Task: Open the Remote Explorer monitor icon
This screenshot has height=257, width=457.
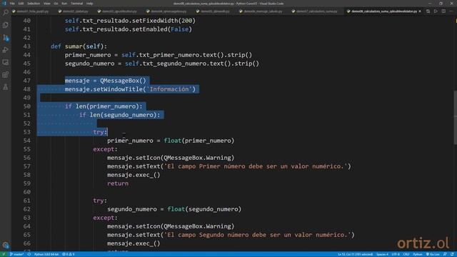Action: pos(5,62)
